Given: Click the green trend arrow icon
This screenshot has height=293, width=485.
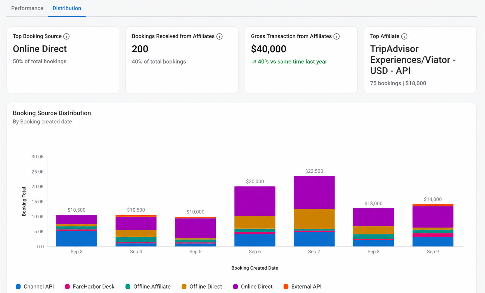Looking at the screenshot, I should point(254,62).
